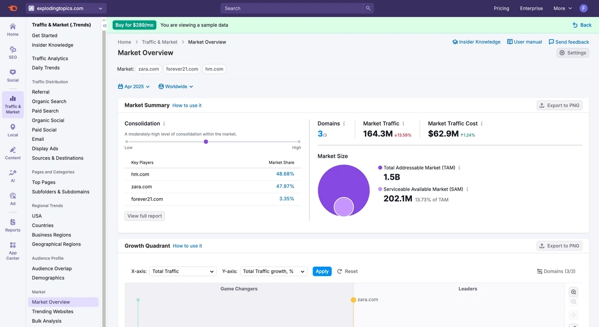Viewport: 599px width, 327px height.
Task: Open Pricing in top bar
Action: point(501,8)
